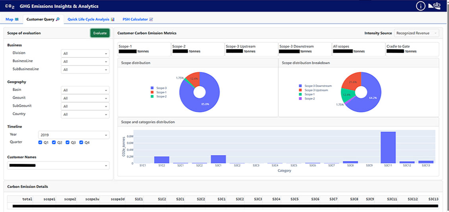Open the SubBusinessLine dropdown
449x212 pixels.
[85, 69]
